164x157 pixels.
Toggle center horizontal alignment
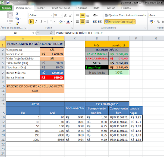click(x=82, y=22)
